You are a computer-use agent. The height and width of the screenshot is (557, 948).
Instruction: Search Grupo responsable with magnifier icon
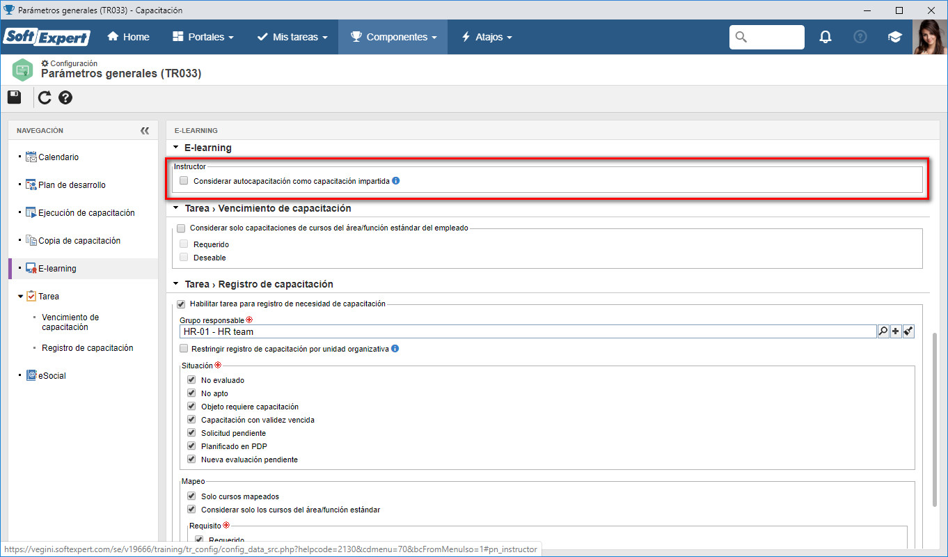(x=883, y=331)
